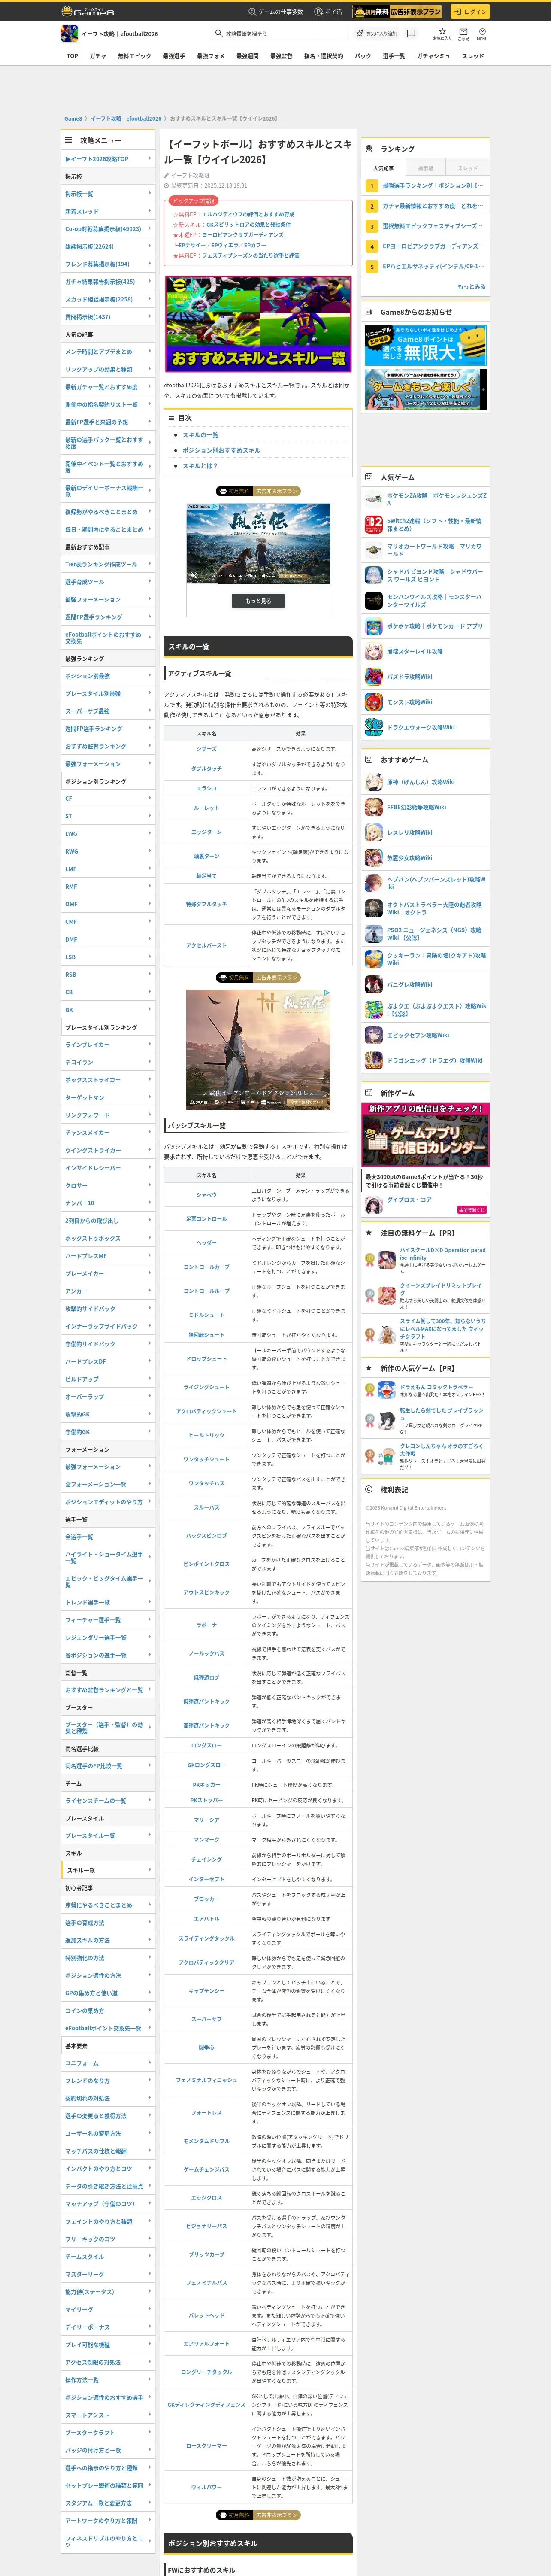Expand the スーパーサブ最強 sidebar arrow
The height and width of the screenshot is (2576, 551).
[150, 711]
